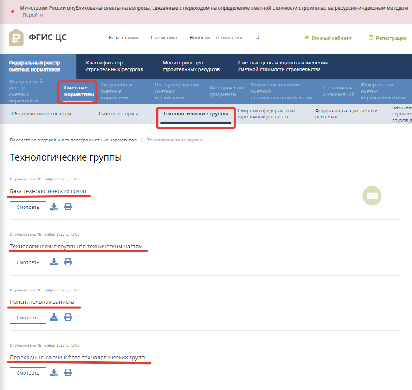
Task: Click breadcrumb Подсистема федерального реестра сметных нормативов
Action: pyautogui.click(x=73, y=140)
